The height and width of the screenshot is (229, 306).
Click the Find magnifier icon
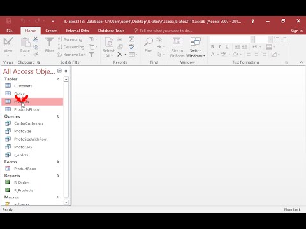tap(149, 42)
